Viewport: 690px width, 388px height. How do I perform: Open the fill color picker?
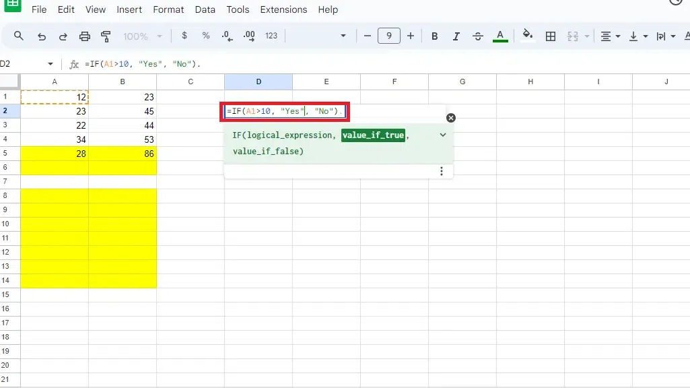click(527, 35)
